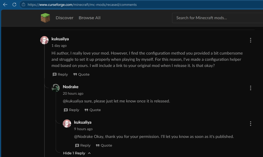Click the @kukualiya mention in Nodrake's reply
The image size is (263, 157).
click(73, 101)
